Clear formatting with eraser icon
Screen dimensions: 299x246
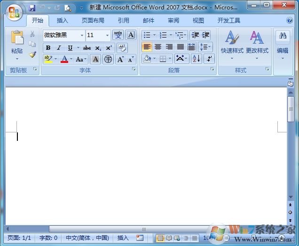(122, 48)
